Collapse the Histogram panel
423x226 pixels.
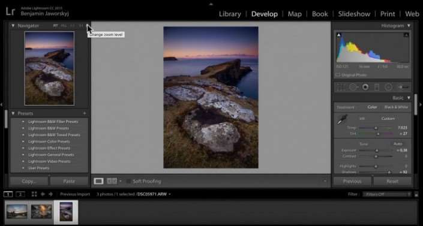pyautogui.click(x=409, y=26)
